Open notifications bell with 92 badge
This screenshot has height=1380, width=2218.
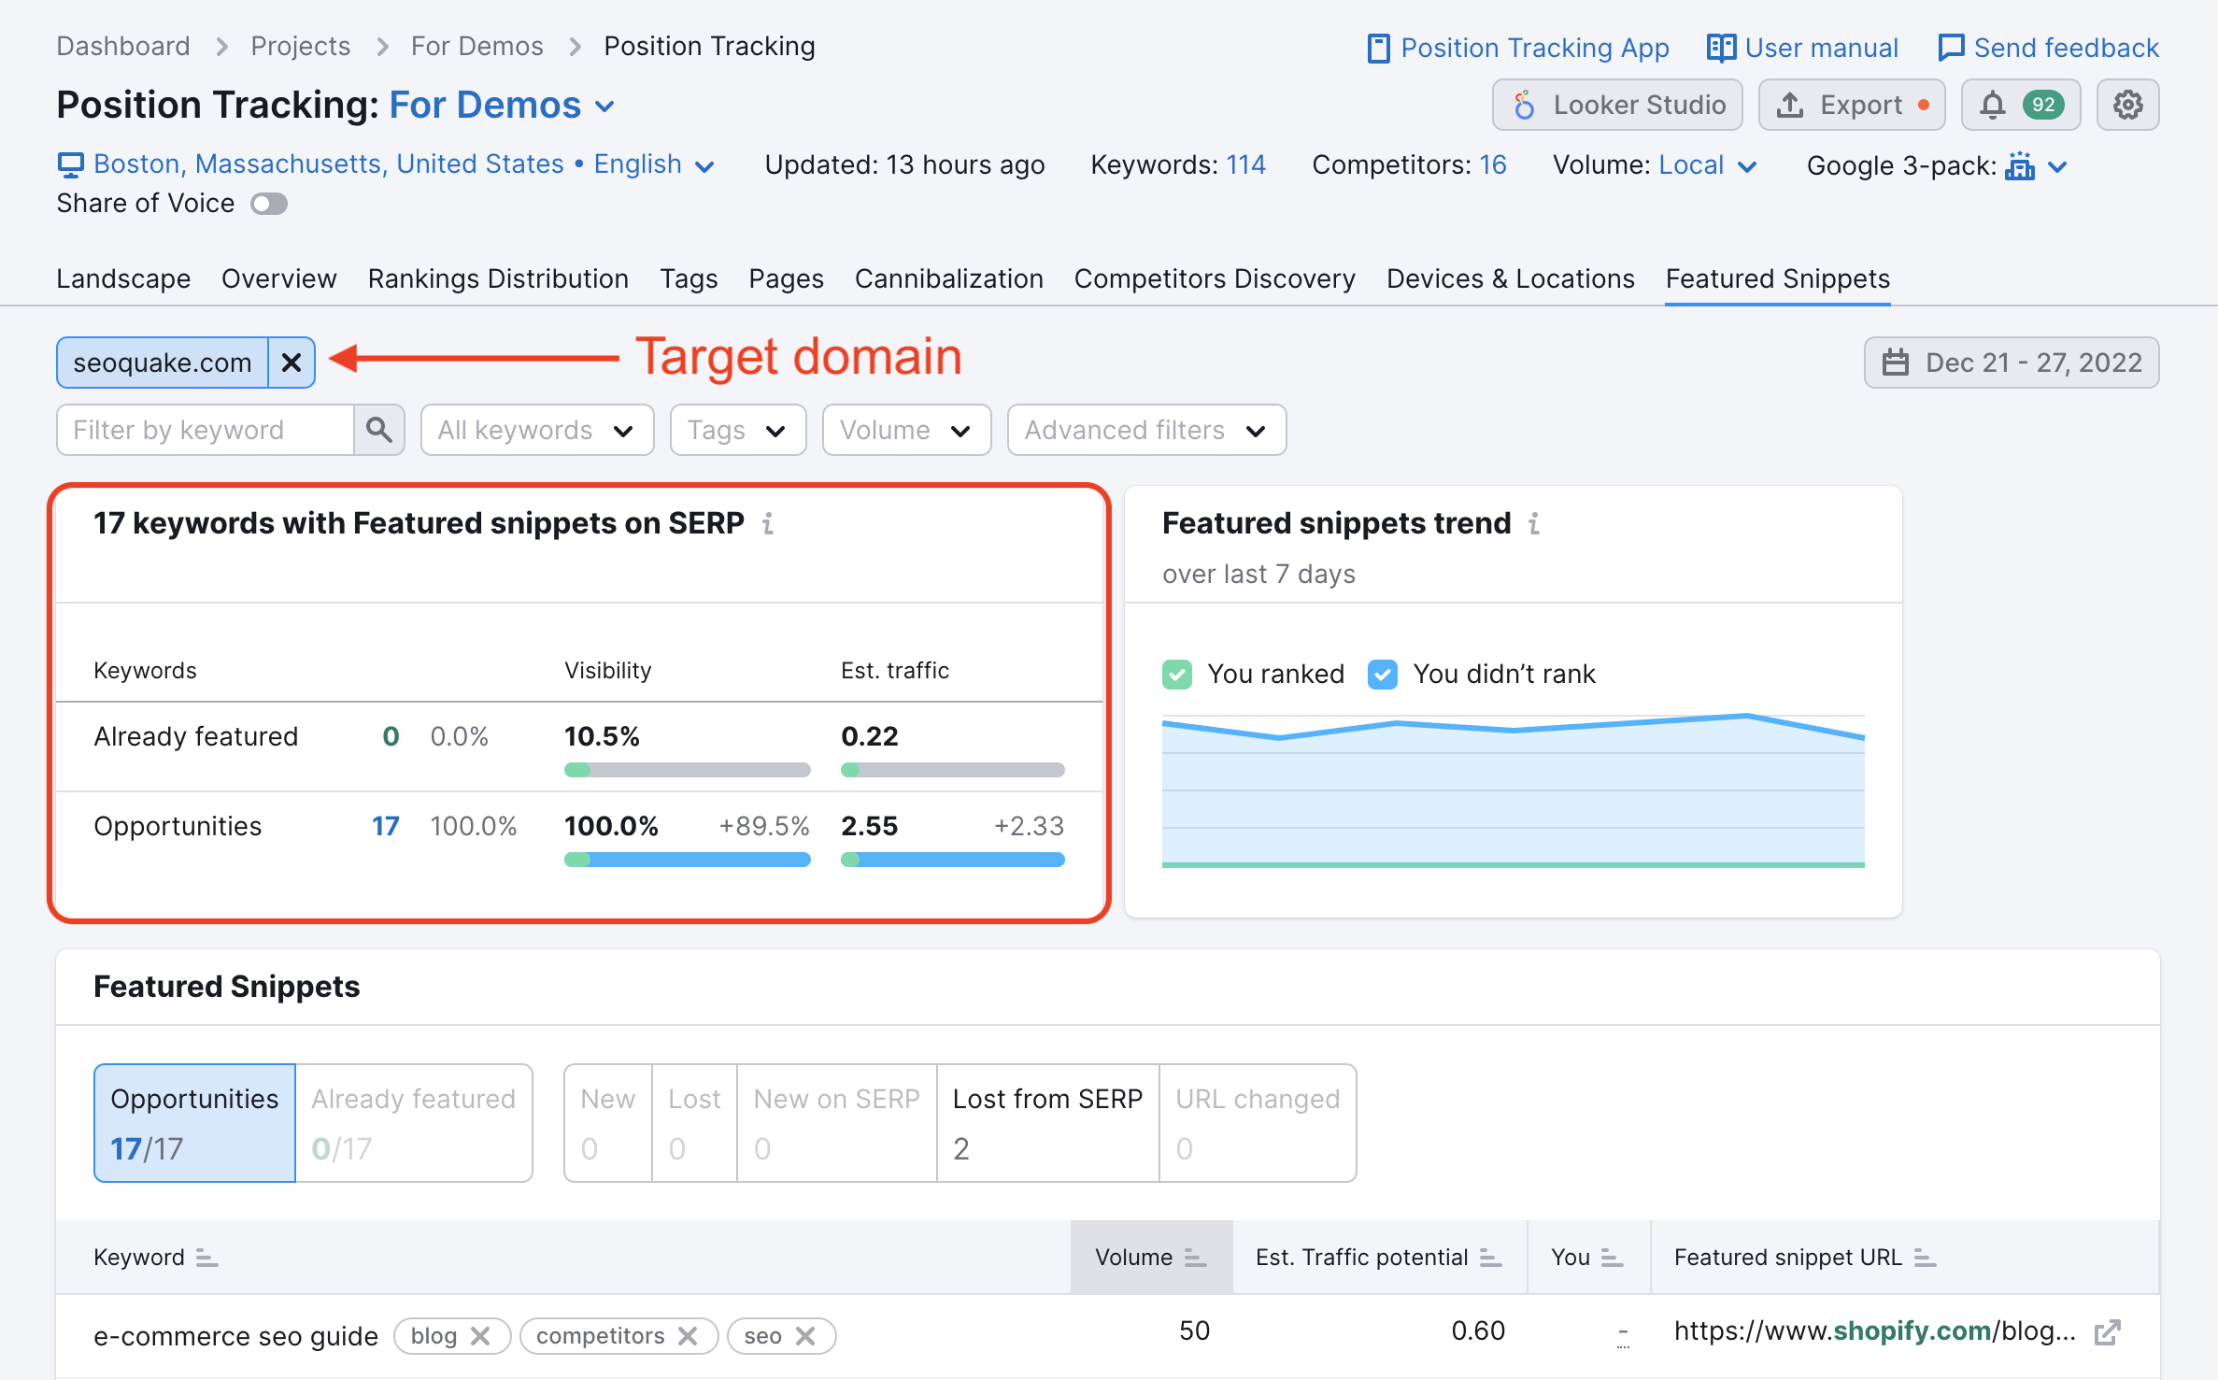tap(2019, 105)
